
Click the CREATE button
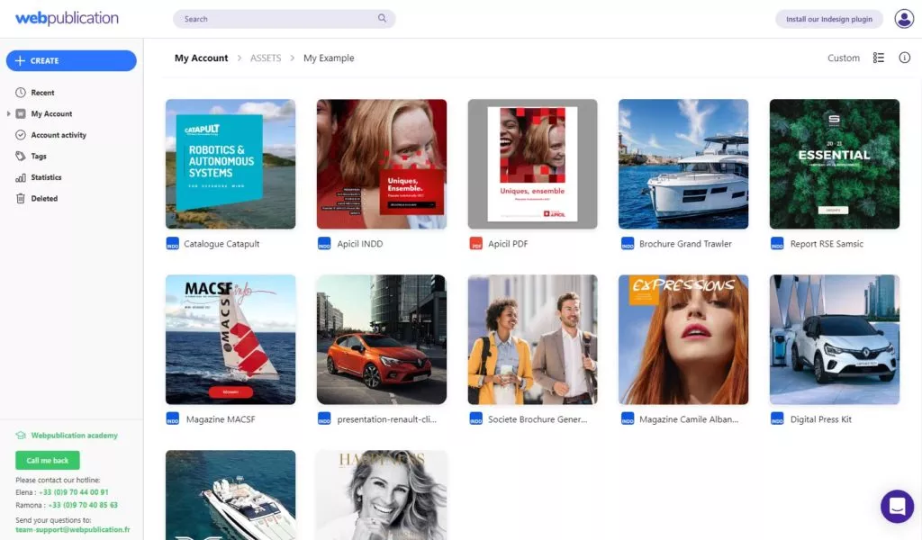pyautogui.click(x=71, y=60)
